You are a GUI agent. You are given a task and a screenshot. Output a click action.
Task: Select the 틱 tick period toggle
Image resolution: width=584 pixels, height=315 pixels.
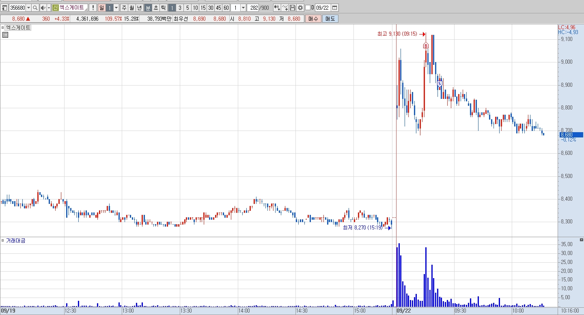tap(163, 8)
